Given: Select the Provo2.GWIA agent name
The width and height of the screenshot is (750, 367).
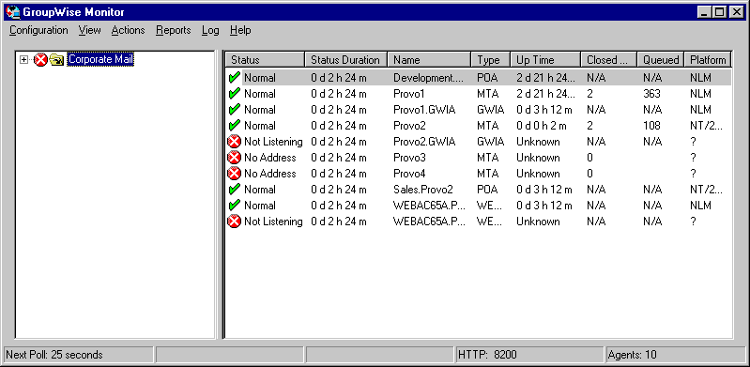Looking at the screenshot, I should click(424, 142).
